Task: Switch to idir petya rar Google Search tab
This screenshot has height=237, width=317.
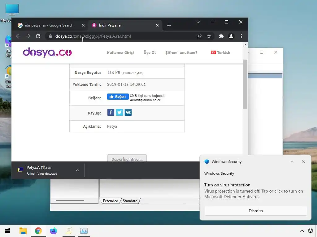Action: tap(49, 25)
